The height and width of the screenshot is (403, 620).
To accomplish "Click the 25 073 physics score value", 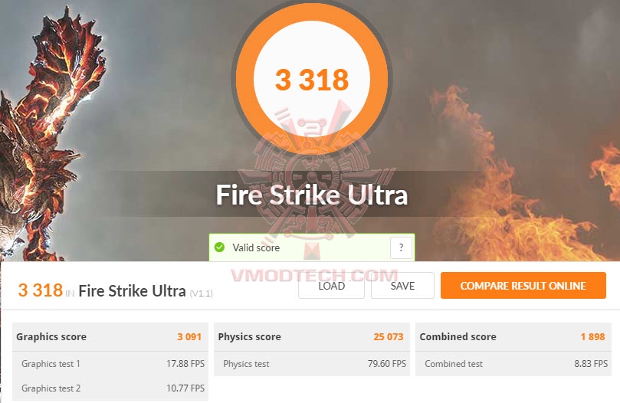I will 389,337.
